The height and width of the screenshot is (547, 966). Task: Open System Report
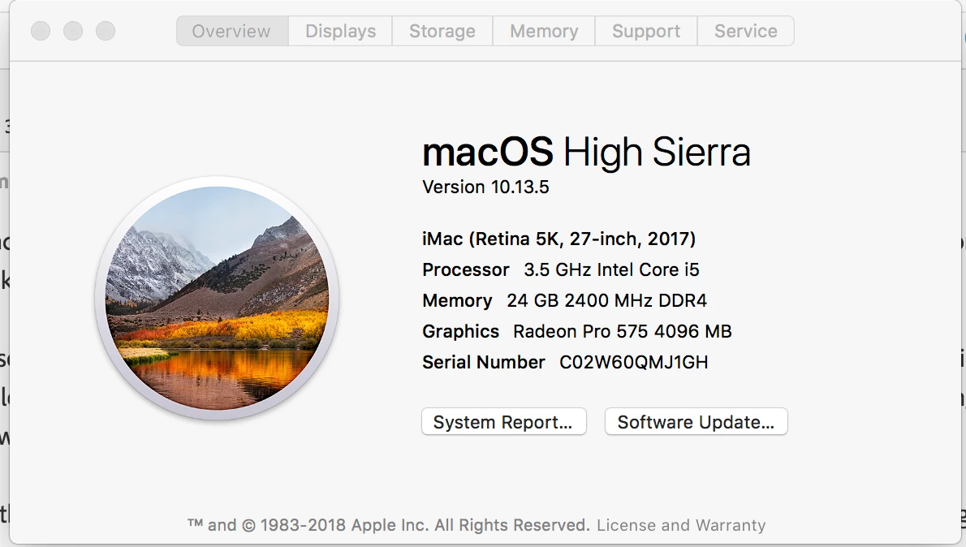click(503, 422)
